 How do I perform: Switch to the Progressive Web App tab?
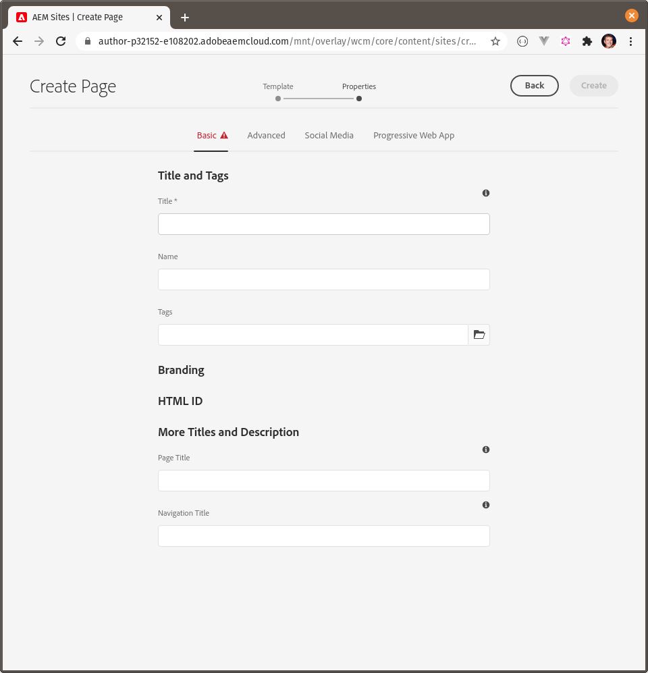414,135
